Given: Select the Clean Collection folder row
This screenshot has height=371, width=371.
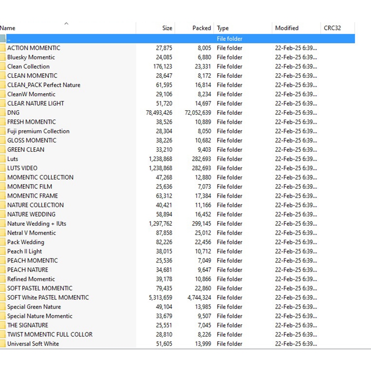Looking at the screenshot, I should tap(28, 67).
